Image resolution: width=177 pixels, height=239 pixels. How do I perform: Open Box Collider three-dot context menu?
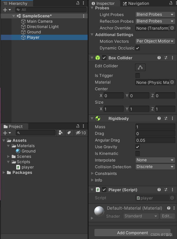click(172, 58)
